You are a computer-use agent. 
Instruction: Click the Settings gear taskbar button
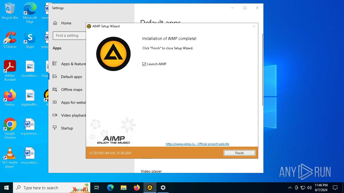(163, 188)
